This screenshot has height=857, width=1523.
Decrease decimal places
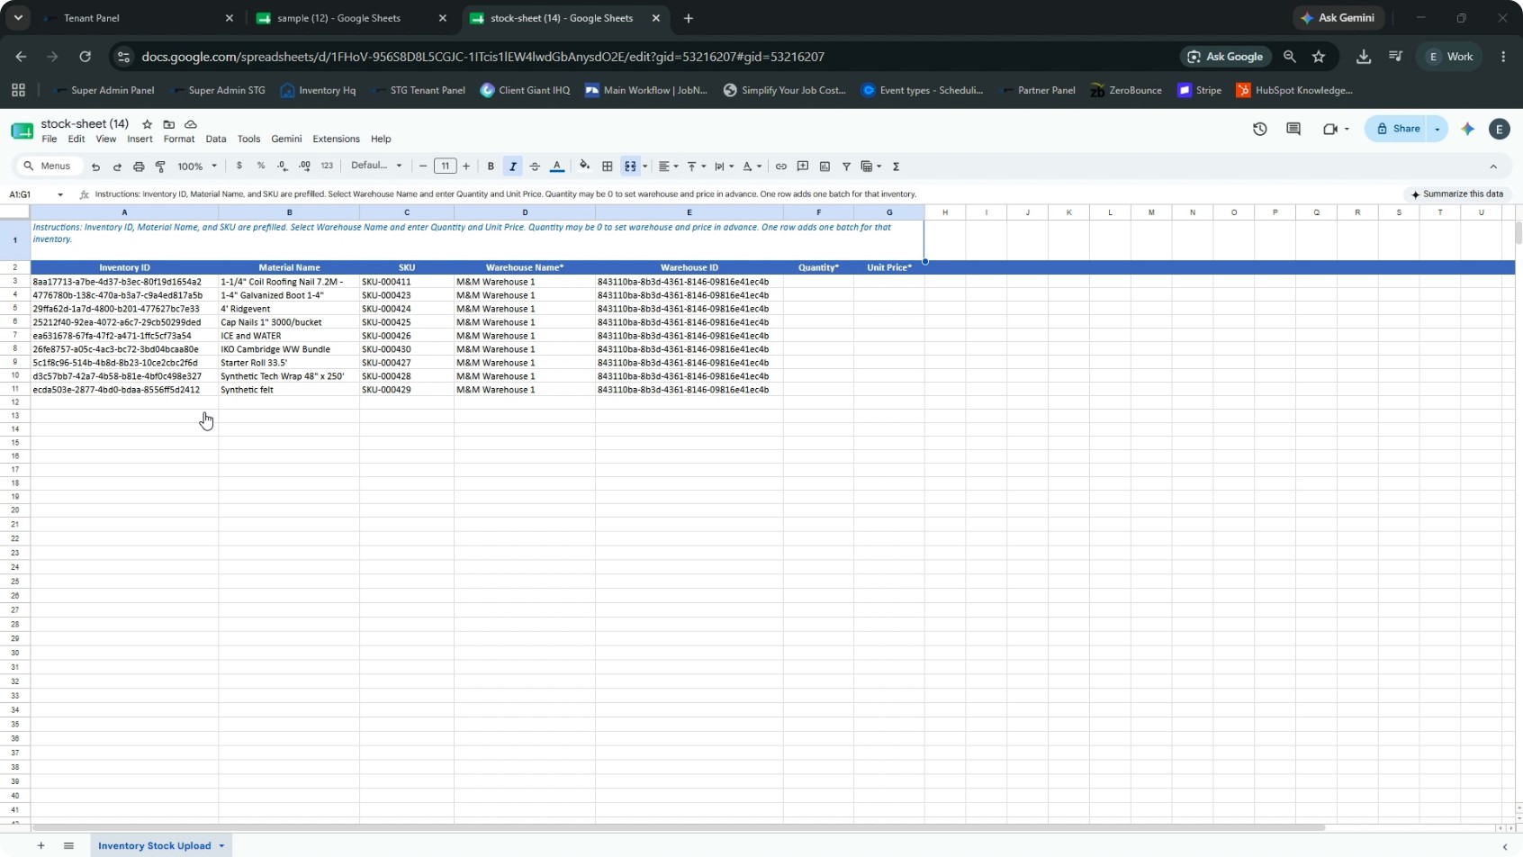click(x=283, y=166)
